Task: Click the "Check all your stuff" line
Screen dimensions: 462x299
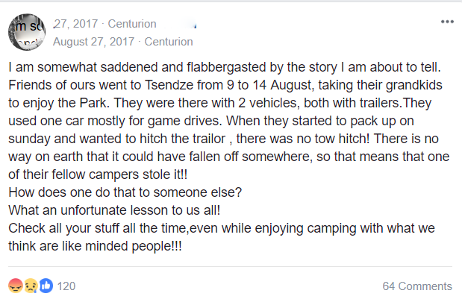Action: (x=149, y=227)
